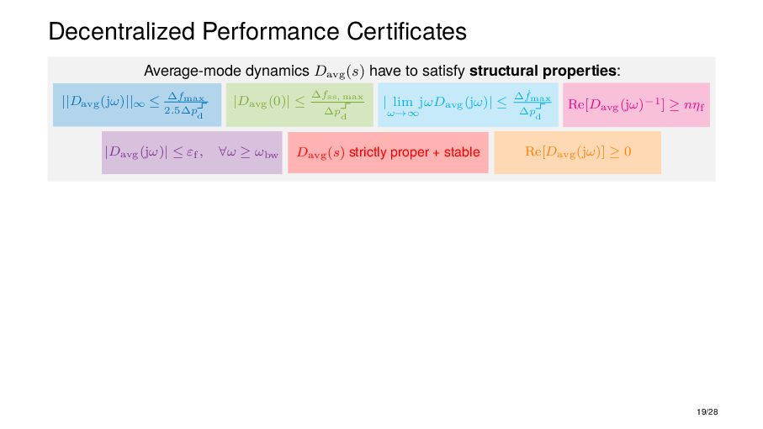This screenshot has height=429, width=763.
Task: Select the pink inverse real-part box
Action: click(638, 104)
